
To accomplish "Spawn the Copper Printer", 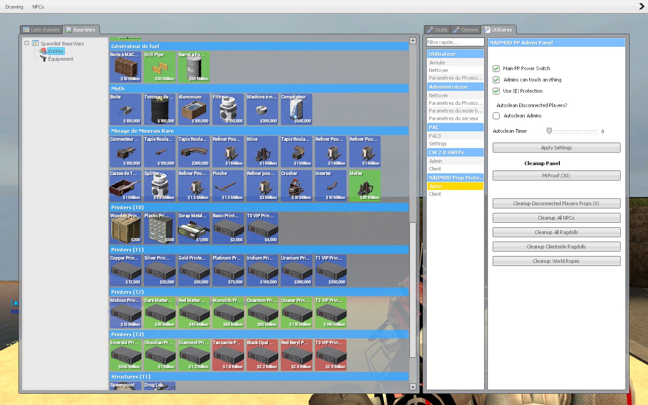I will click(126, 270).
